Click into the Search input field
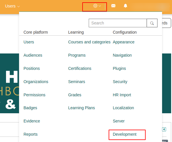The image size is (172, 142). pyautogui.click(x=118, y=23)
